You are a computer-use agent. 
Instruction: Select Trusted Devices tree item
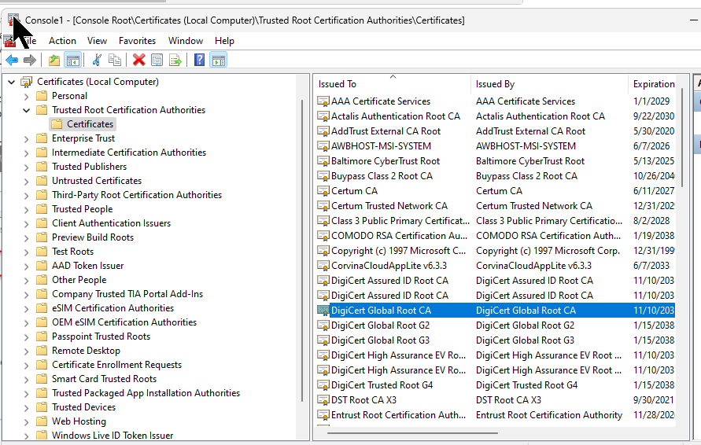tap(83, 407)
